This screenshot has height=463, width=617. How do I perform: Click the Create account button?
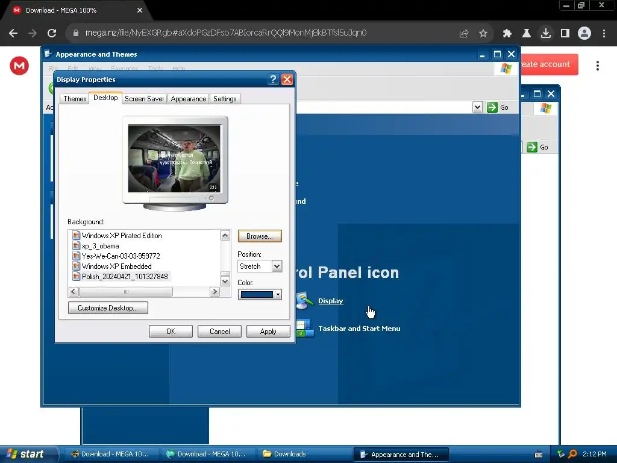(549, 64)
